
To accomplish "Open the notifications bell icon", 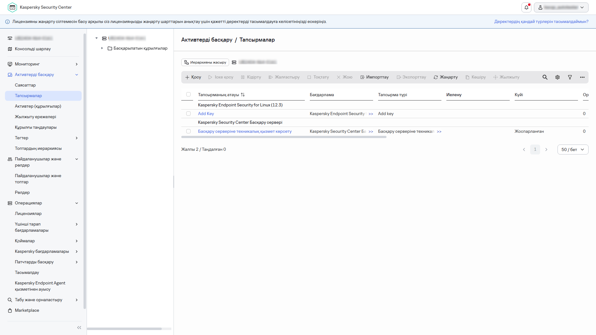I will [x=526, y=7].
